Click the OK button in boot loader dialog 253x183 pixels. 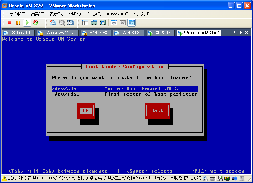tap(86, 111)
